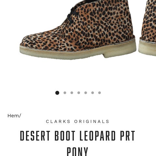Open the last carousel dot image
The width and height of the screenshot is (156, 156).
point(99,93)
